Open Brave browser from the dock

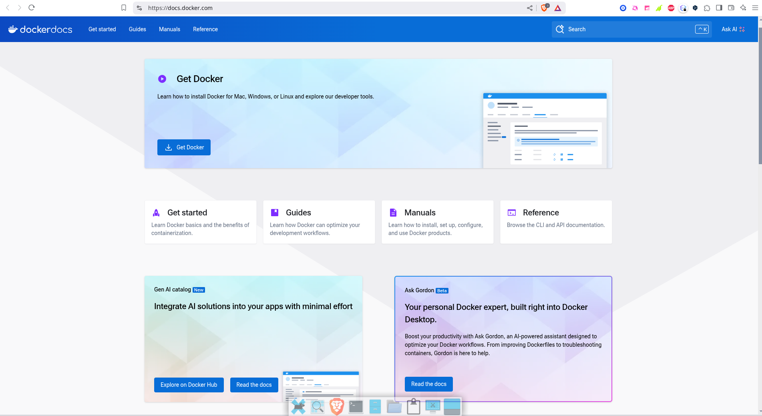click(x=337, y=407)
